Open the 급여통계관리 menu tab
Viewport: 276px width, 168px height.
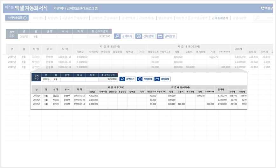(220, 18)
